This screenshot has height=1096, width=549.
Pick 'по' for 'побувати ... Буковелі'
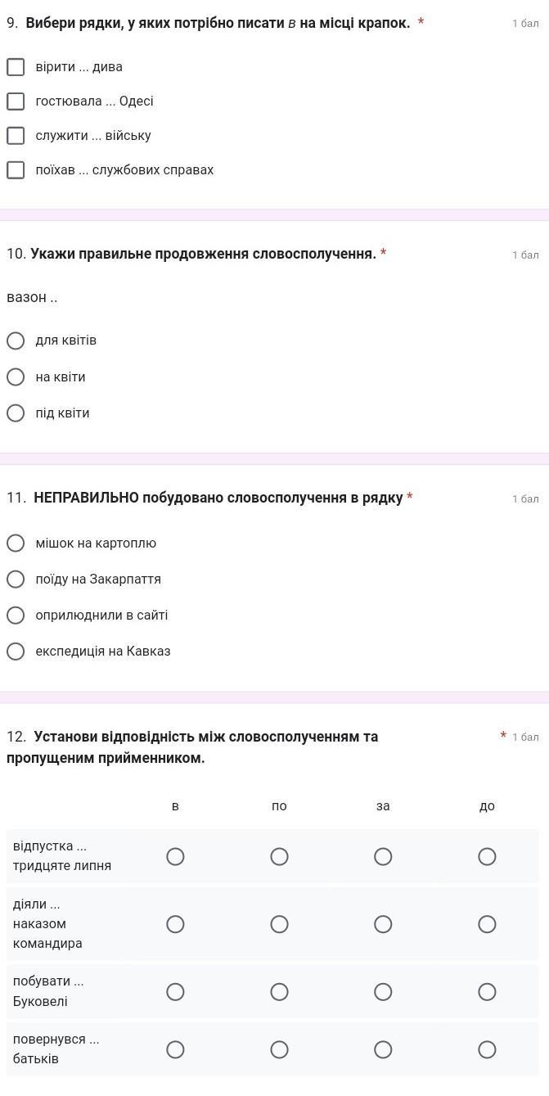[x=279, y=992]
